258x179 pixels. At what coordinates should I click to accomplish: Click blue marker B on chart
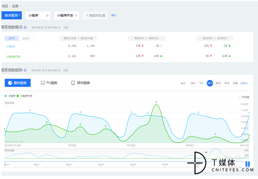tap(81, 112)
